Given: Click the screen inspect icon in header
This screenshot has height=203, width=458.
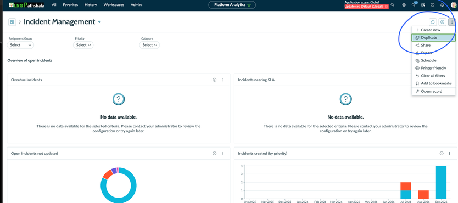Looking at the screenshot, I should click(x=423, y=5).
